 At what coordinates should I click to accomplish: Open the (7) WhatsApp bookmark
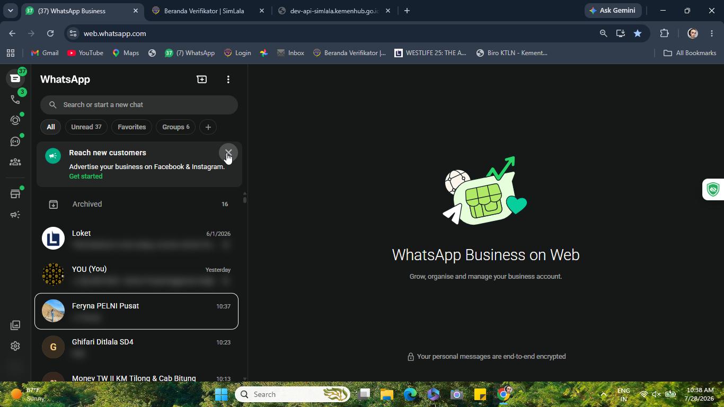pyautogui.click(x=190, y=53)
